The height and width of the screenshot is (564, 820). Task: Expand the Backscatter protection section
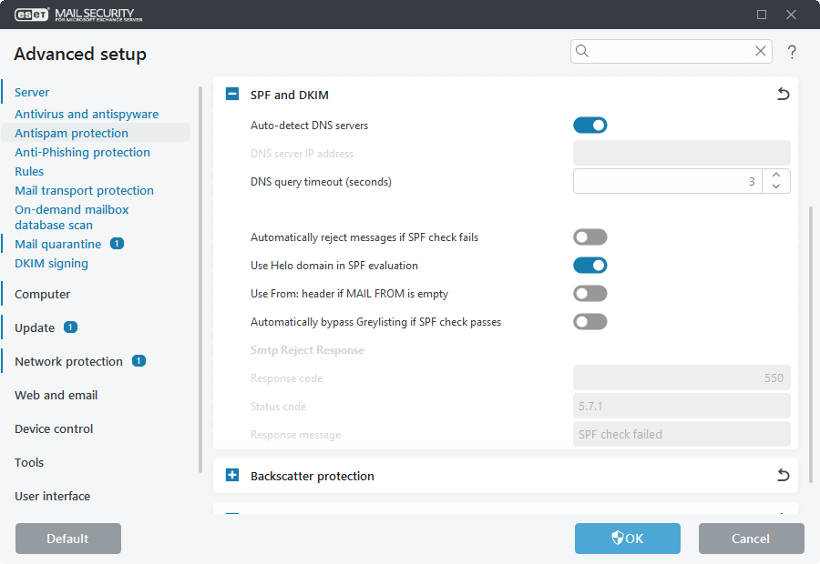tap(232, 476)
